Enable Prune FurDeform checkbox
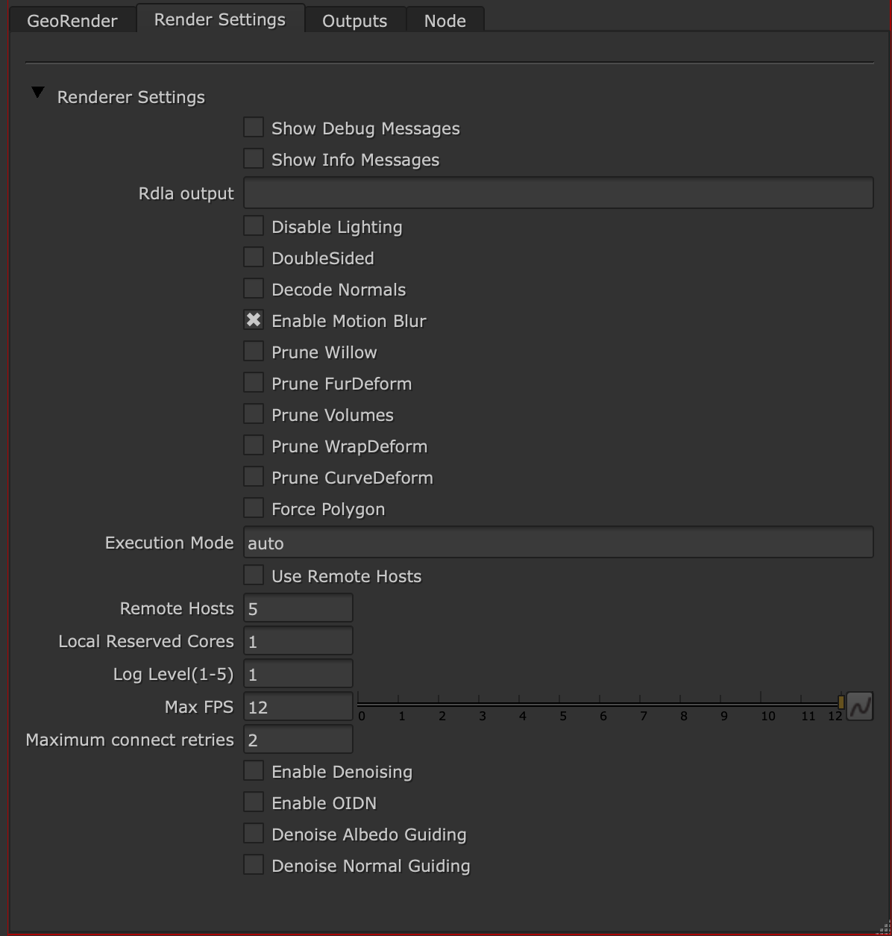892x936 pixels. pyautogui.click(x=254, y=383)
